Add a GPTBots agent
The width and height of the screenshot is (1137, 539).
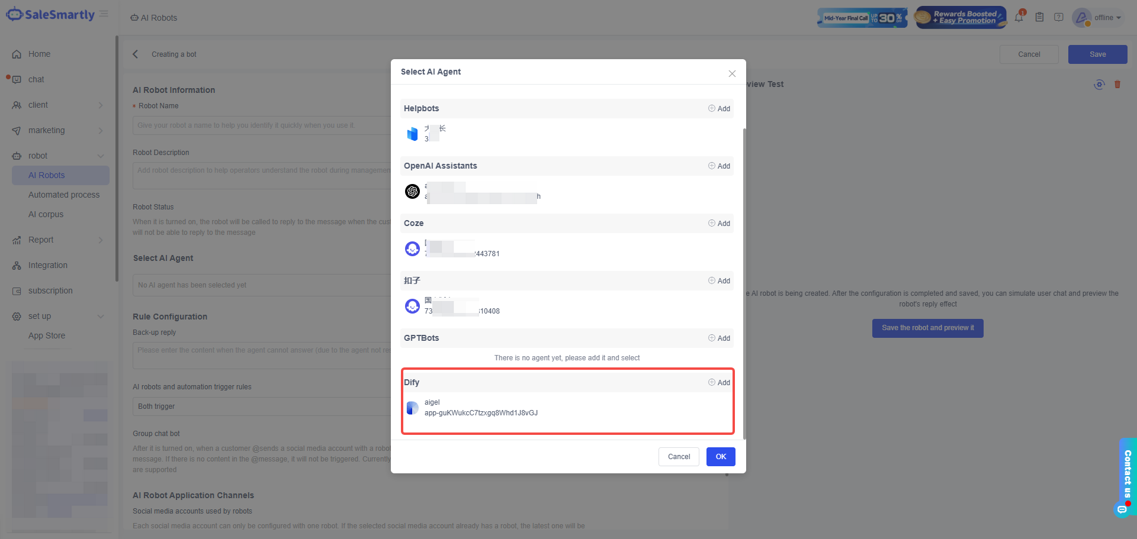pos(719,338)
